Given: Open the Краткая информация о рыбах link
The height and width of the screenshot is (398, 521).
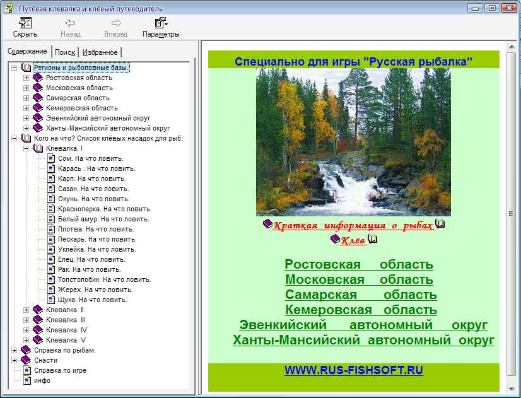Looking at the screenshot, I should point(353,226).
